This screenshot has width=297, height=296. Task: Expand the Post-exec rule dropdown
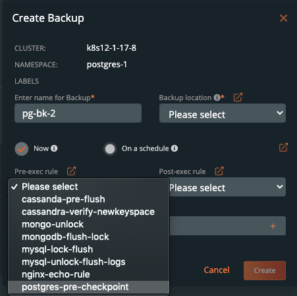[x=228, y=187]
